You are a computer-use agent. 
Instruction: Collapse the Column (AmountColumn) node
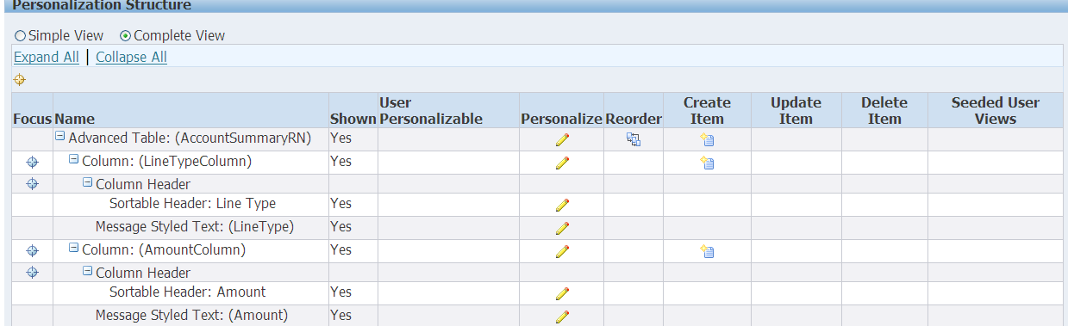tap(74, 249)
